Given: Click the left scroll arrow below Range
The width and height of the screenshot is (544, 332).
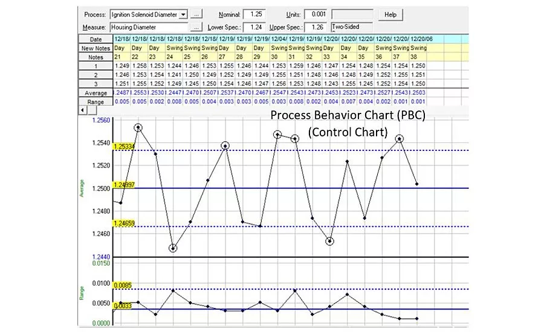Looking at the screenshot, I should (x=82, y=110).
